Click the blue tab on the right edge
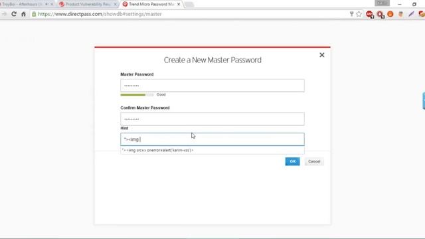This screenshot has width=425, height=239. pos(424,101)
